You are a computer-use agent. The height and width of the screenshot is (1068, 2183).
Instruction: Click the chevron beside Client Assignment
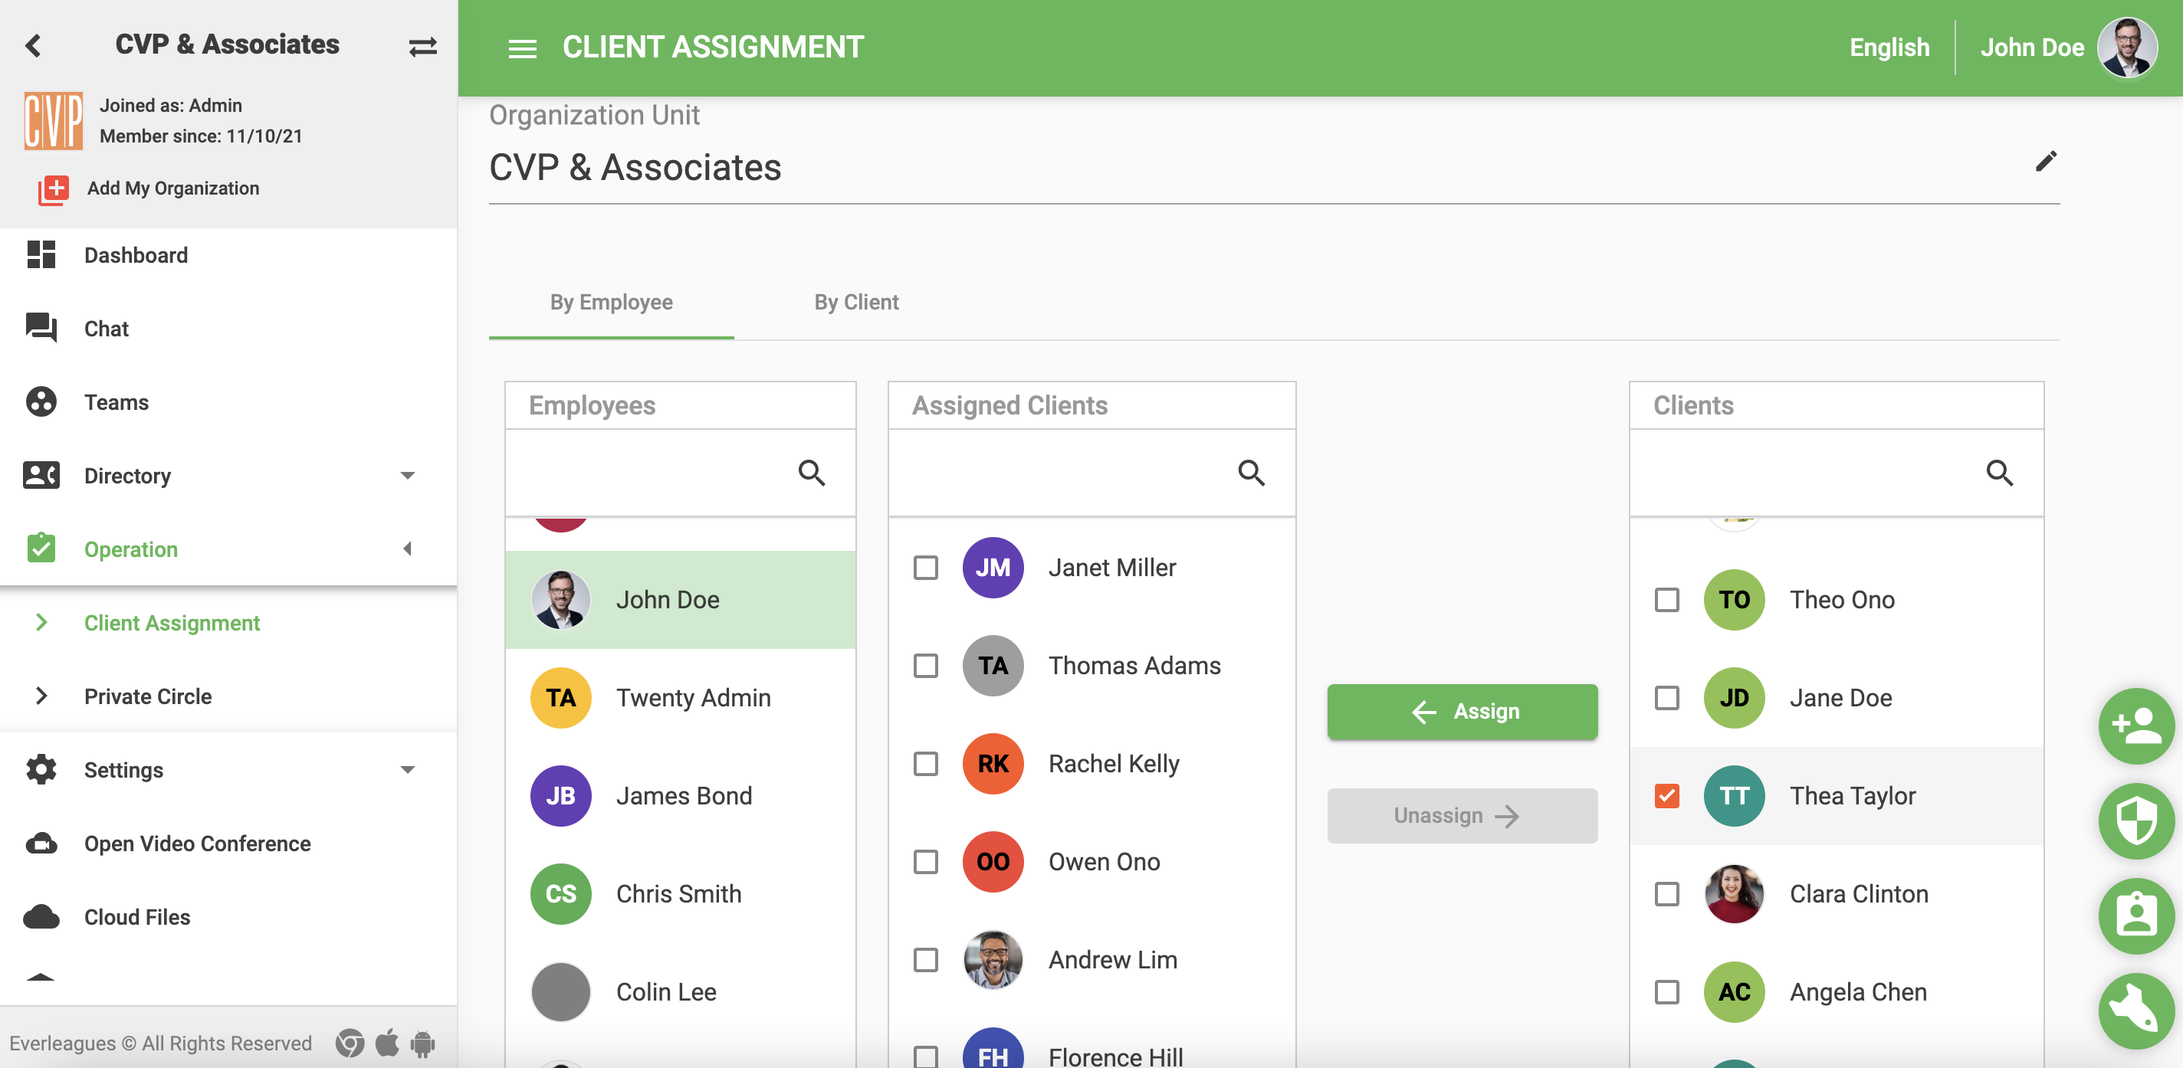(x=41, y=623)
